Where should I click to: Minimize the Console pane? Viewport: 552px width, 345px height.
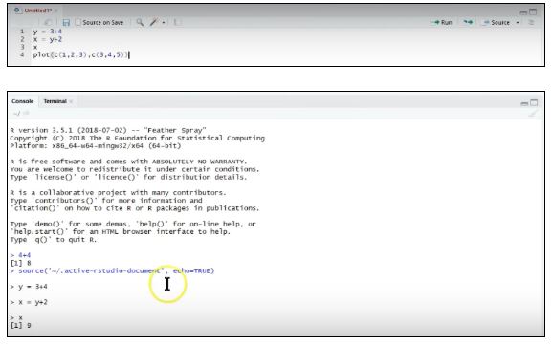(524, 103)
